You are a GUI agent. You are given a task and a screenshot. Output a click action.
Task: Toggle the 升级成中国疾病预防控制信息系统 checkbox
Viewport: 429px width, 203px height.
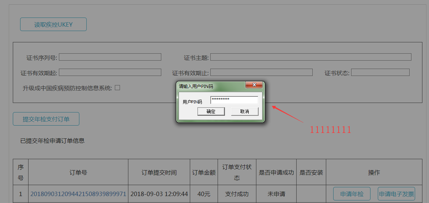[117, 88]
